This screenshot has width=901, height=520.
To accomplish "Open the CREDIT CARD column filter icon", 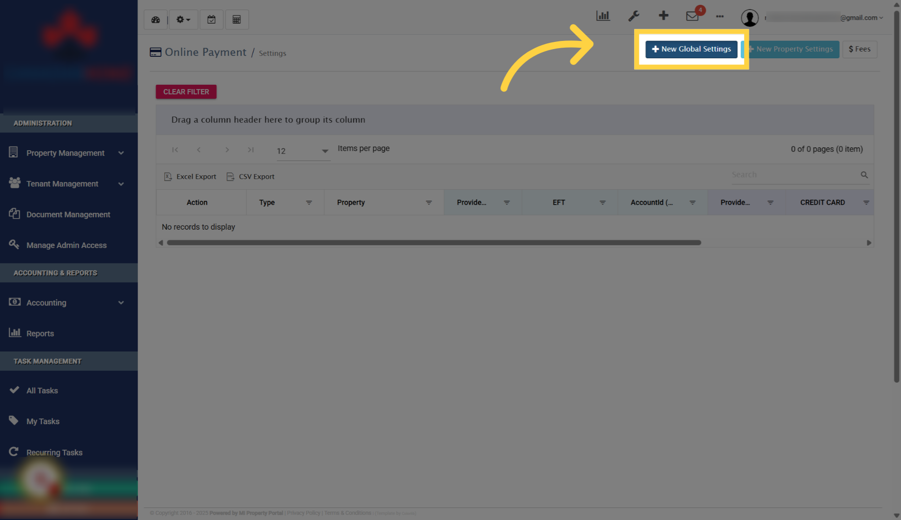I will click(866, 203).
